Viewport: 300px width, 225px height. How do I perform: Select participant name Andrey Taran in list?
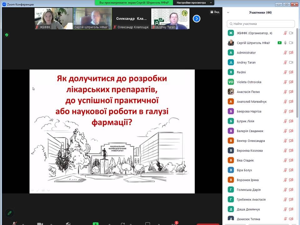[246, 62]
